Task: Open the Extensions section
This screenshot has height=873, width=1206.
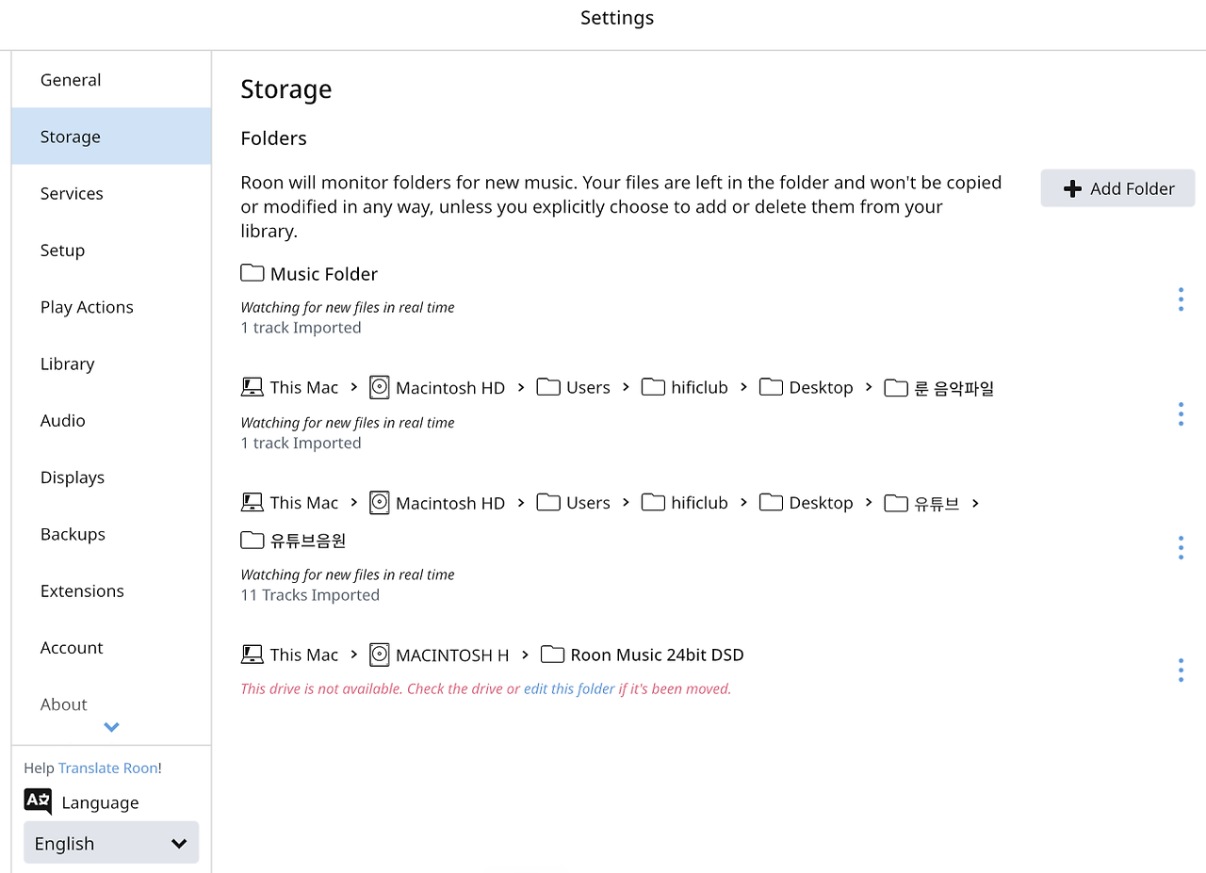Action: tap(111, 591)
